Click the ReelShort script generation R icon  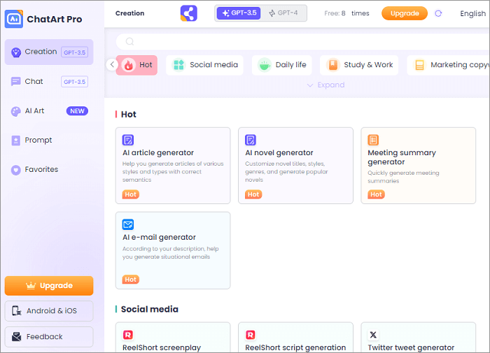[x=251, y=335]
